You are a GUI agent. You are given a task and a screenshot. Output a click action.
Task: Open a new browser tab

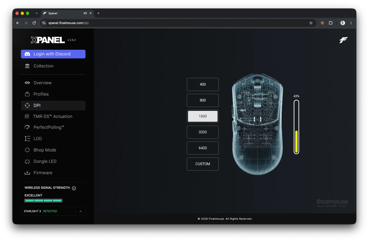coord(98,13)
